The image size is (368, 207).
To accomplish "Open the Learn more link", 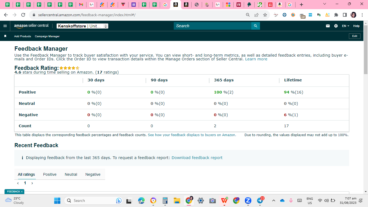I will (x=256, y=59).
